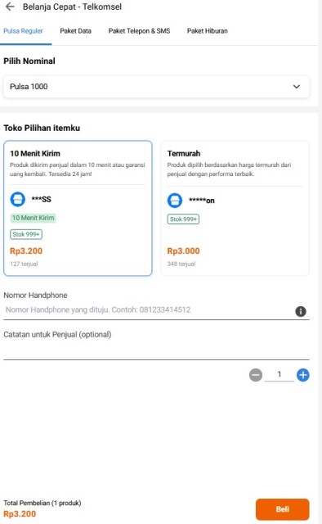Go back using the arrow icon
The image size is (322, 524).
pyautogui.click(x=11, y=7)
